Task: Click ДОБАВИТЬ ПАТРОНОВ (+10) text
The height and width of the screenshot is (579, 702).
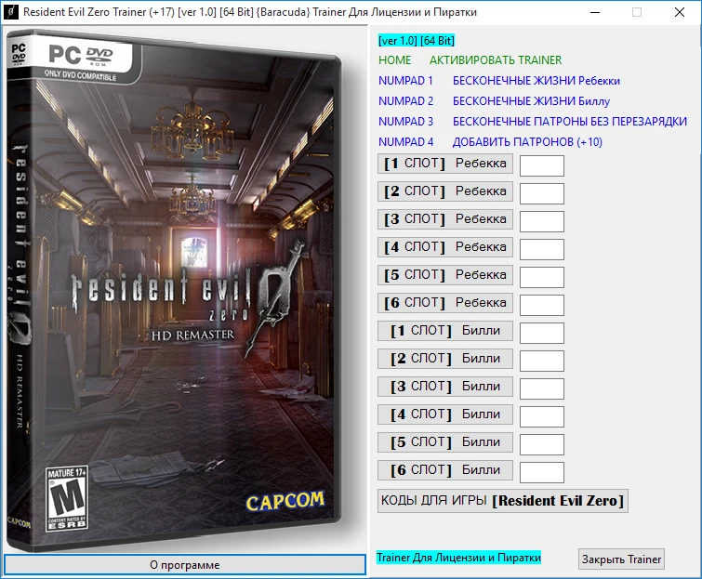Action: [x=527, y=142]
